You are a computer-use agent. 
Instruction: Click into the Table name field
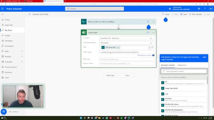127,59
